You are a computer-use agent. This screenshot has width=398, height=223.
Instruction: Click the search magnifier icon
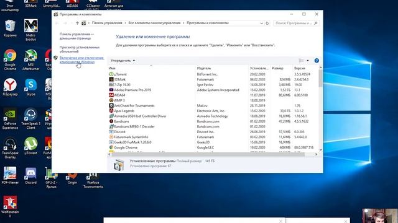pos(316,23)
